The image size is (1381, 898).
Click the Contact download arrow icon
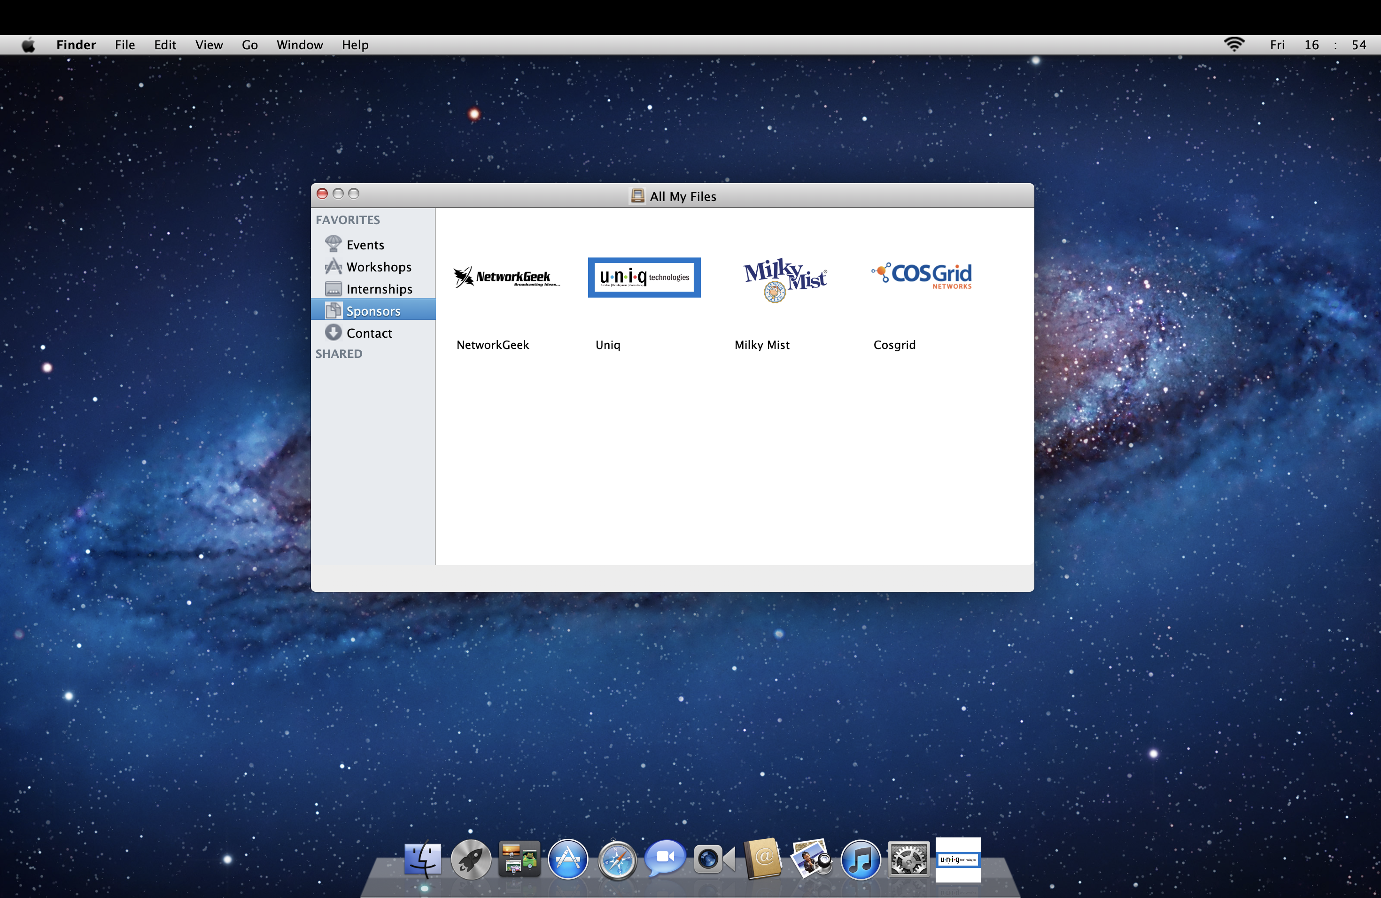click(333, 332)
